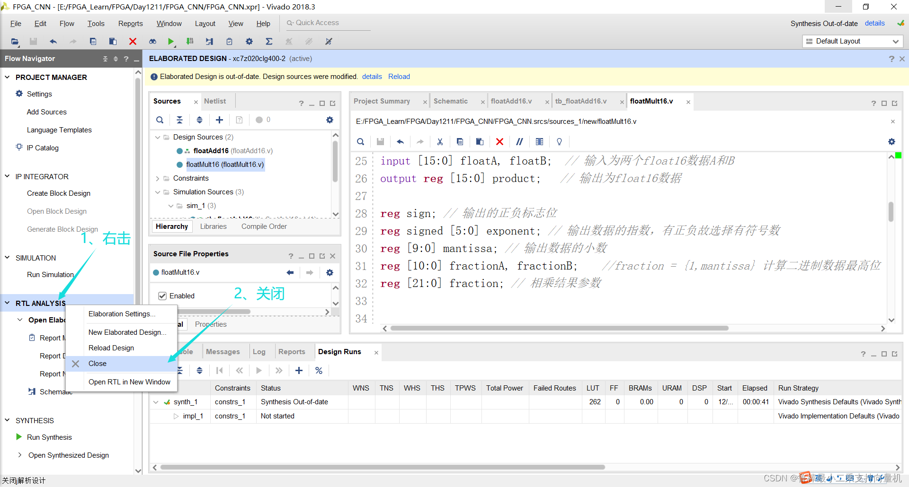
Task: Open the Reports menu
Action: coord(130,24)
